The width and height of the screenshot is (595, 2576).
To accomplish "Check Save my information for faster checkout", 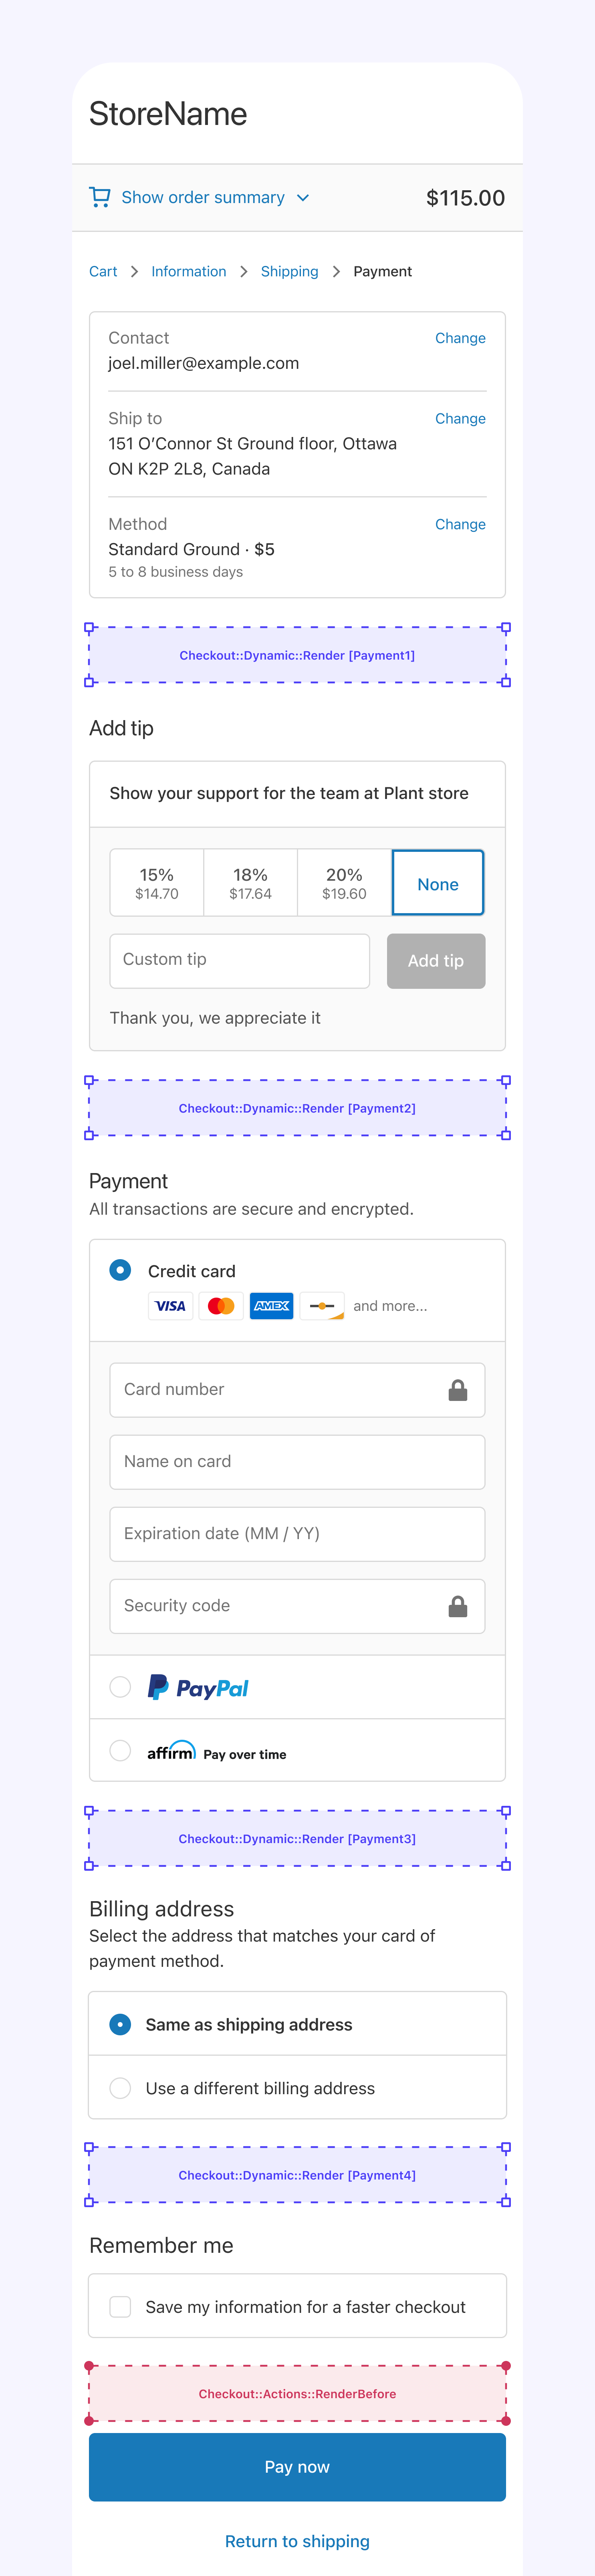I will tap(120, 2306).
